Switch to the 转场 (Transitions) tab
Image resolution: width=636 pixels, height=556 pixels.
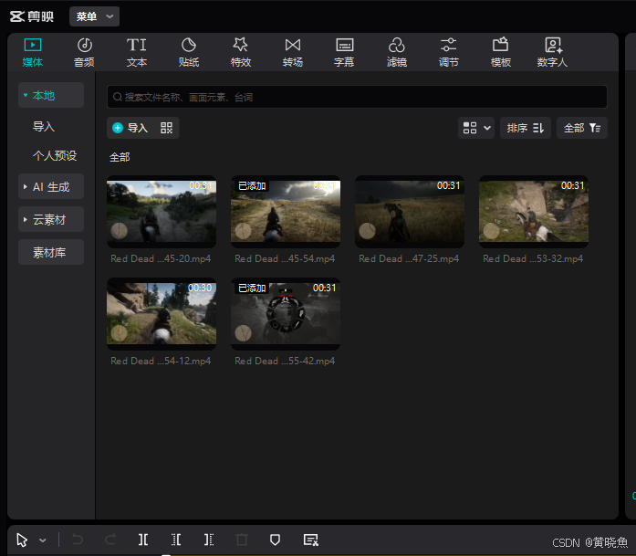pos(292,52)
